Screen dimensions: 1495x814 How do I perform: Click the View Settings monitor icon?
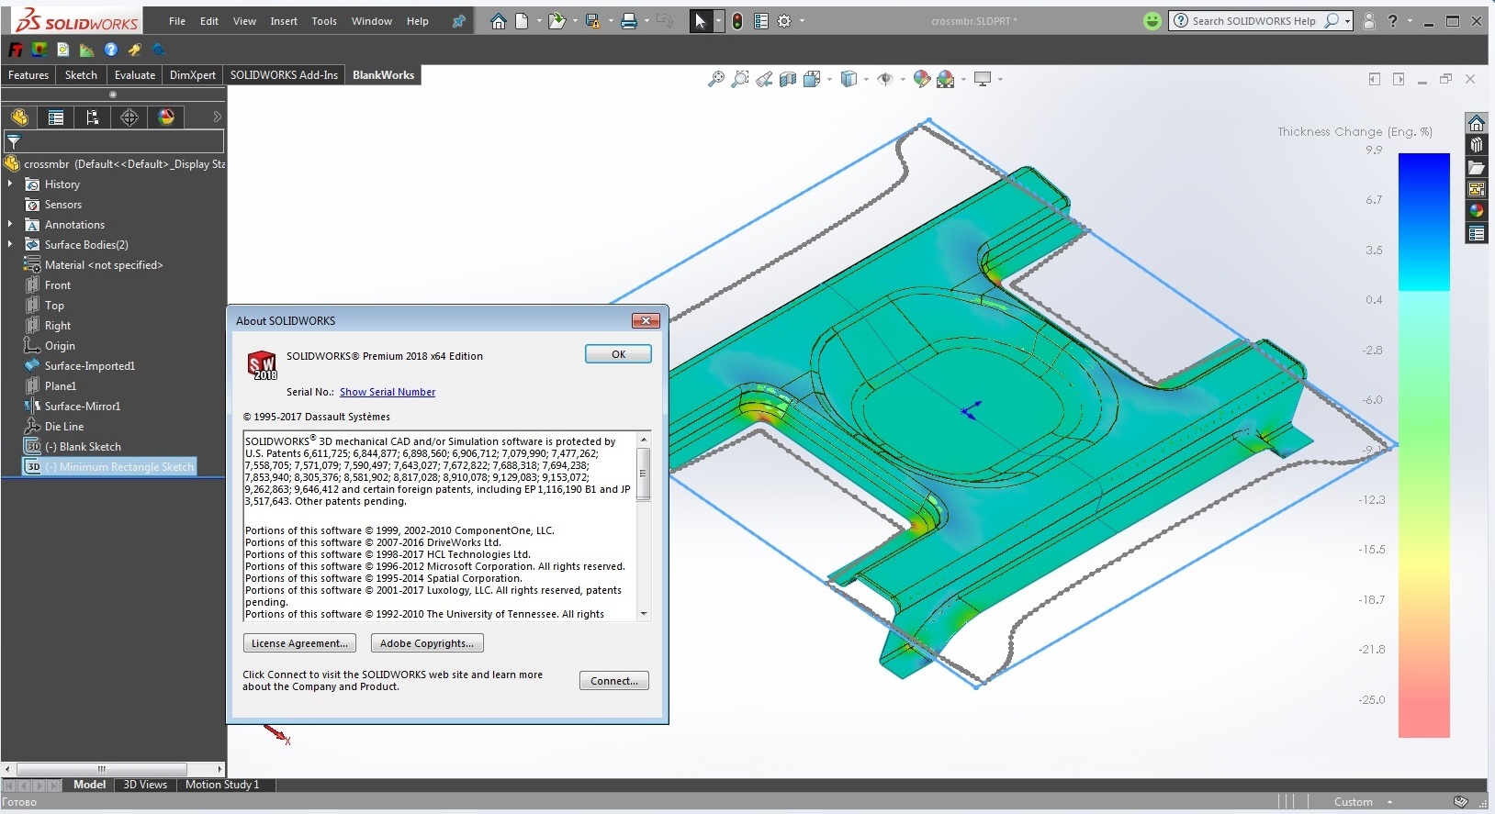(x=983, y=80)
